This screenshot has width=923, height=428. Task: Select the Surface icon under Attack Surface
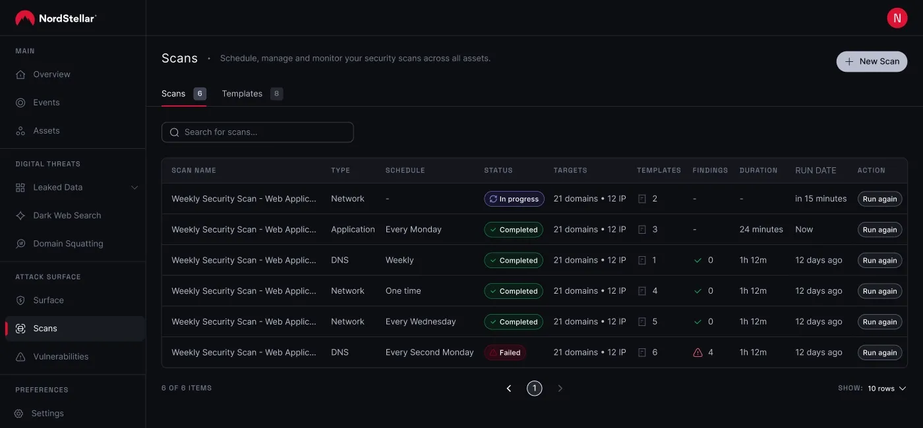(20, 300)
